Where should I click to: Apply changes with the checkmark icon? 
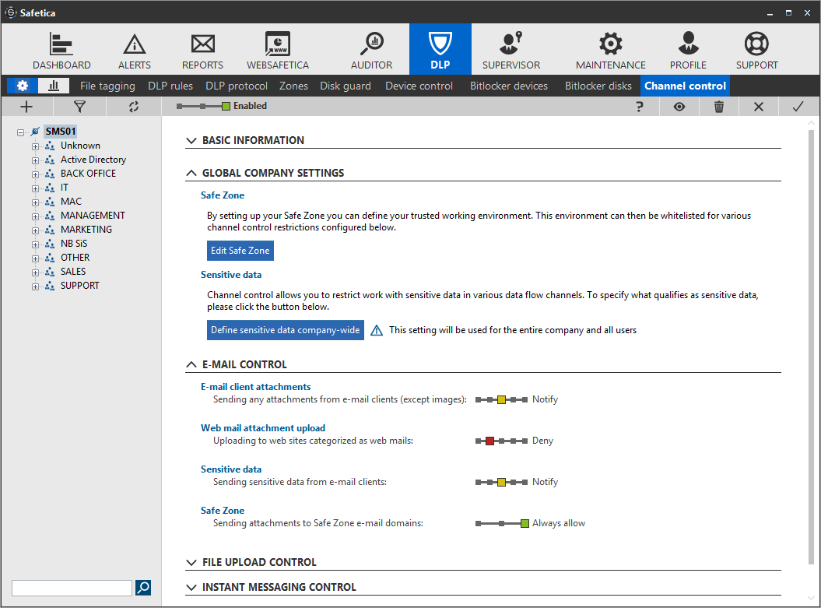pyautogui.click(x=798, y=107)
